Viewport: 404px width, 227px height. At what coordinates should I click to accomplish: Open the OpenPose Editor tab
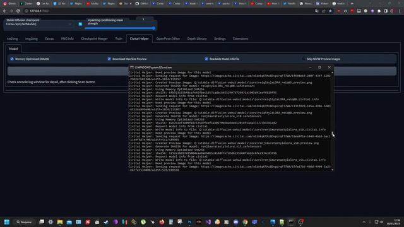point(168,38)
